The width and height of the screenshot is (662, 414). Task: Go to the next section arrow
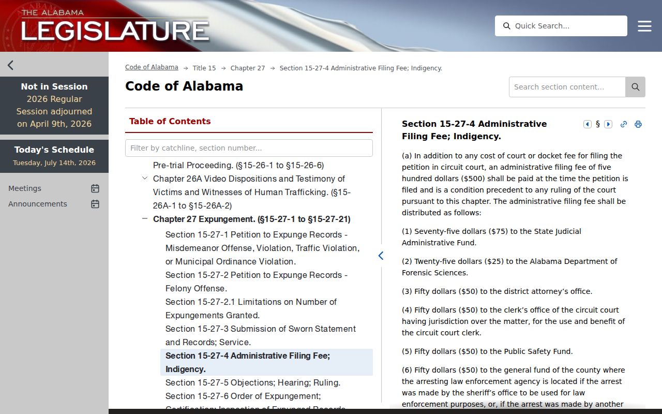tap(608, 124)
